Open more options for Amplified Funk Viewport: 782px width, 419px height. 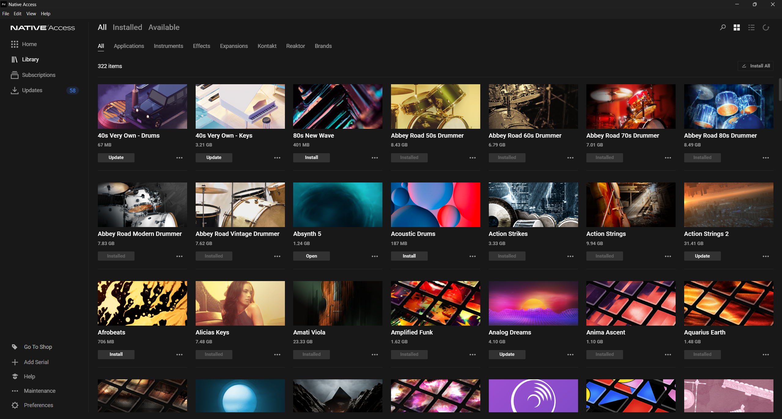click(x=473, y=355)
